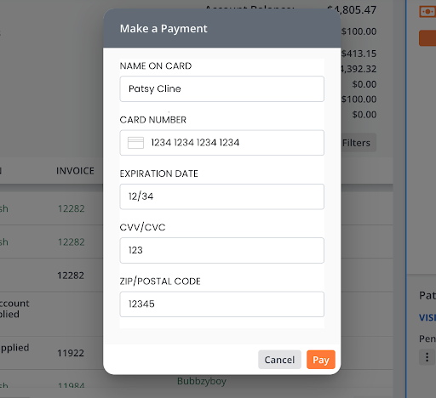The width and height of the screenshot is (436, 398).
Task: Open the Filters button behind the dialog
Action: click(x=359, y=143)
